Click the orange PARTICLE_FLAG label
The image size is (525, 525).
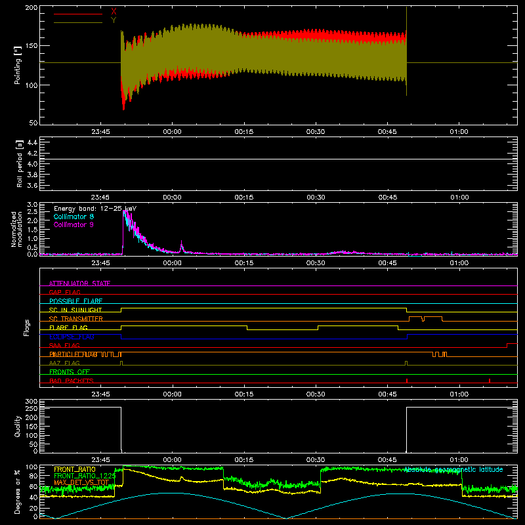point(73,354)
